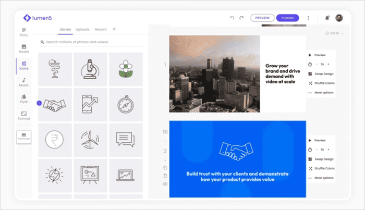The height and width of the screenshot is (210, 365).
Task: Open More options for scene 1
Action: (x=323, y=92)
